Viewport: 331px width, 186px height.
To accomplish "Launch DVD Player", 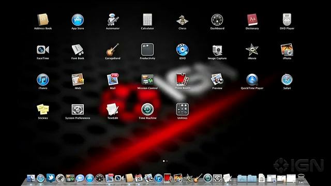I will (287, 20).
